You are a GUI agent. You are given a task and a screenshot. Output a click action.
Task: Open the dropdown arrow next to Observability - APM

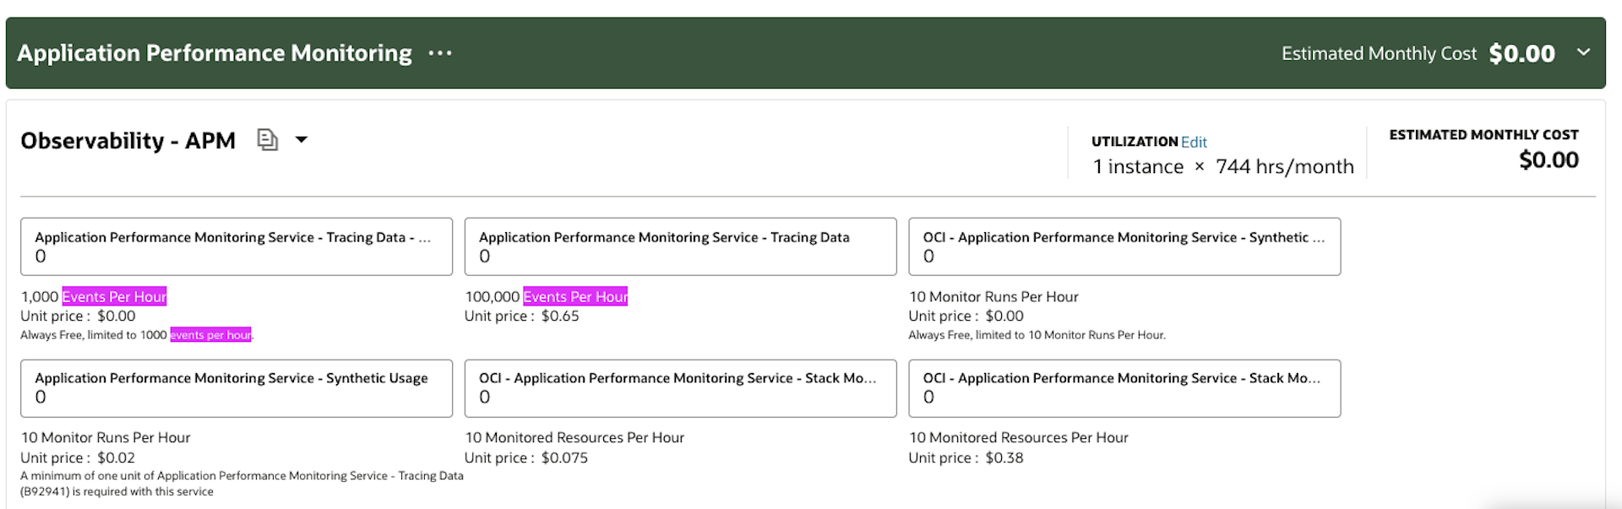[302, 139]
